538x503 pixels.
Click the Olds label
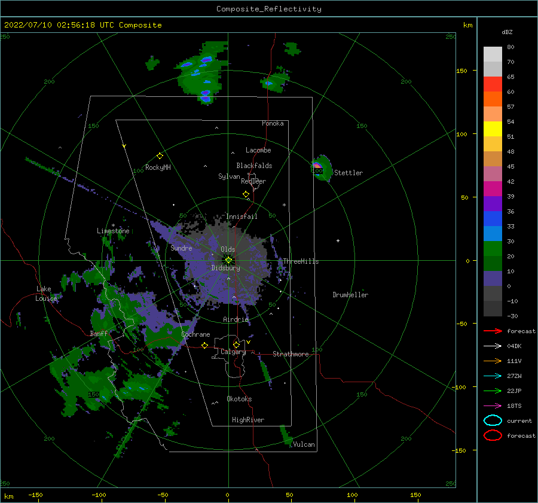[x=228, y=249]
